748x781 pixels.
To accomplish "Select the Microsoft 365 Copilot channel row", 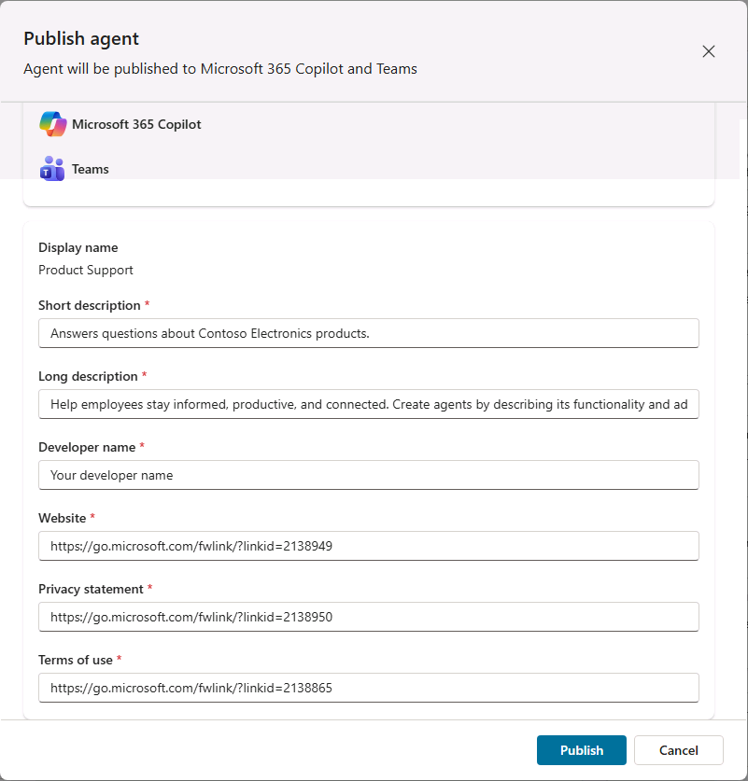I will click(280, 123).
